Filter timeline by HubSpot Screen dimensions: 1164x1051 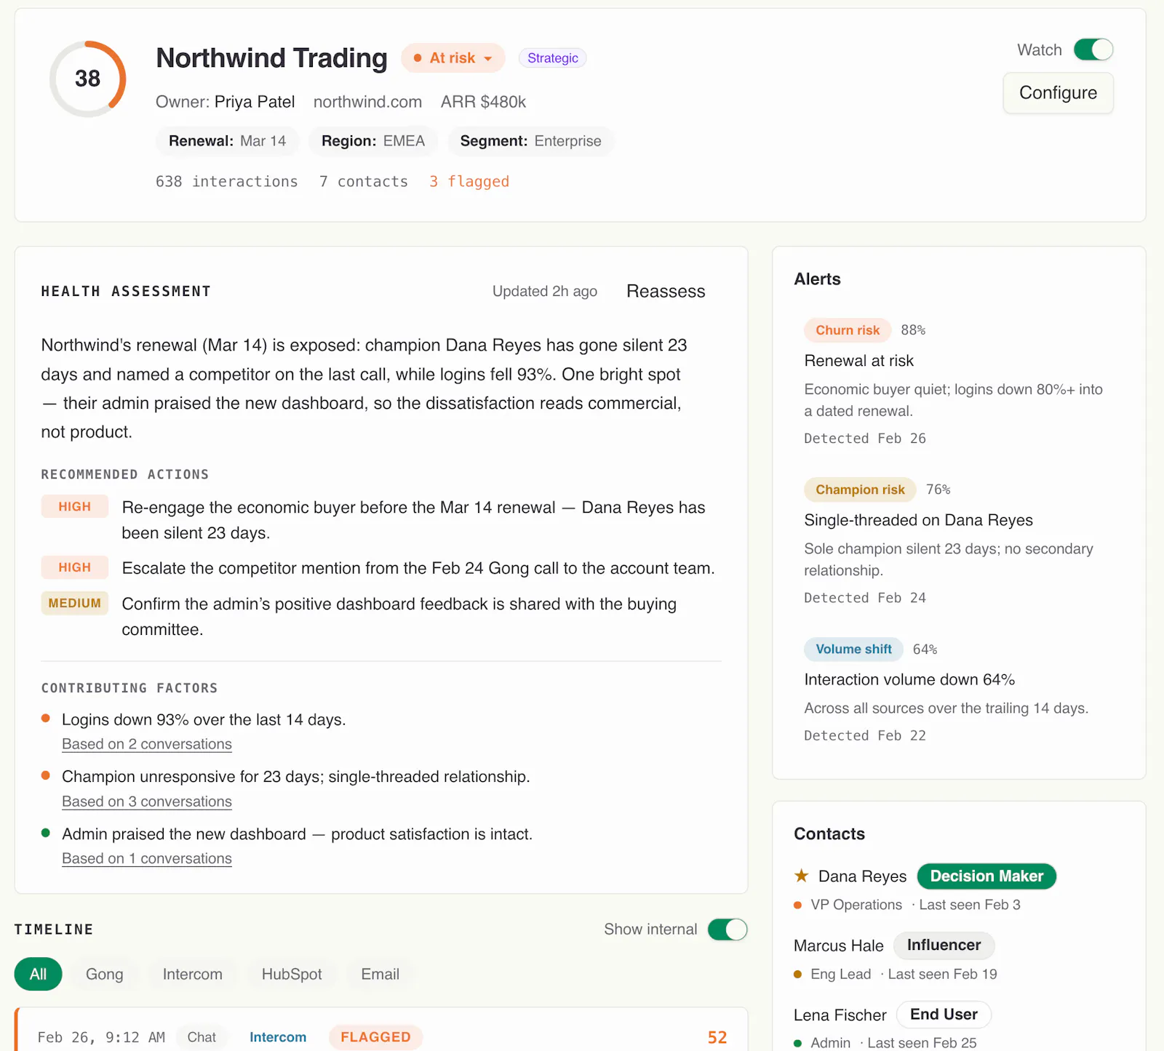pos(292,975)
